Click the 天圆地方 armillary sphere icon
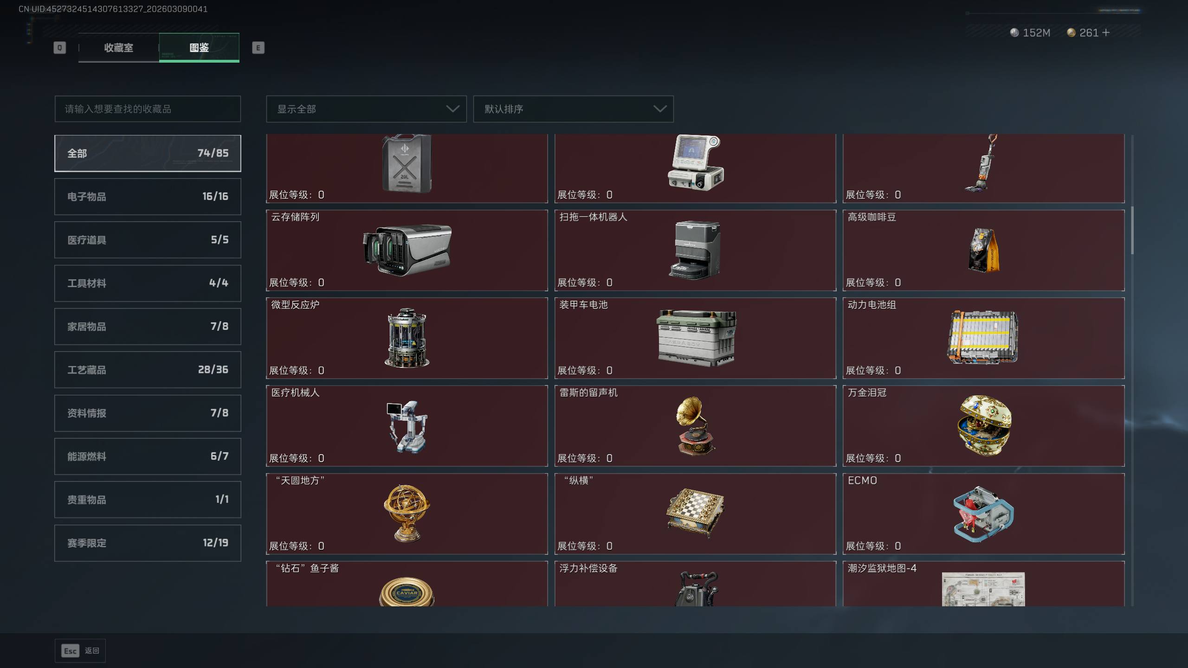This screenshot has height=668, width=1188. 407,514
